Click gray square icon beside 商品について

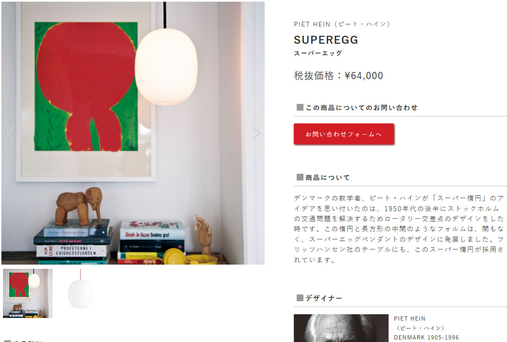[x=300, y=177]
